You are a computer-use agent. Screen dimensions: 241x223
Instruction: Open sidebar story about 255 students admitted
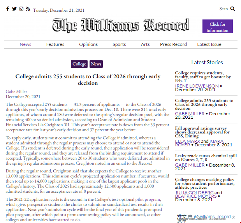pos(204,104)
